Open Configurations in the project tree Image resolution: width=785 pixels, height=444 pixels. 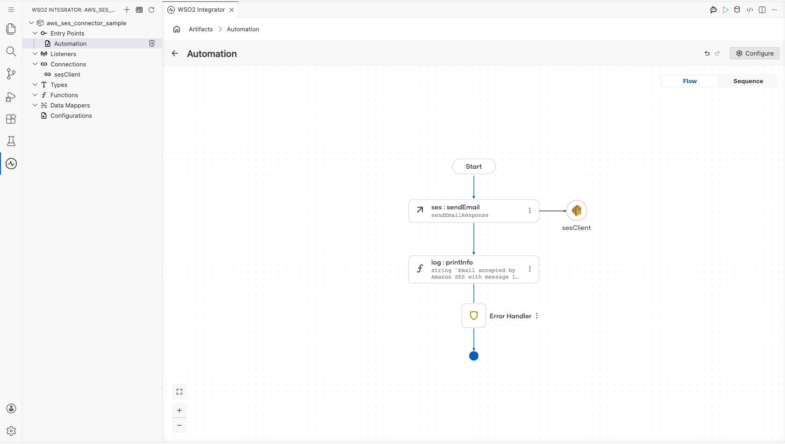(71, 115)
